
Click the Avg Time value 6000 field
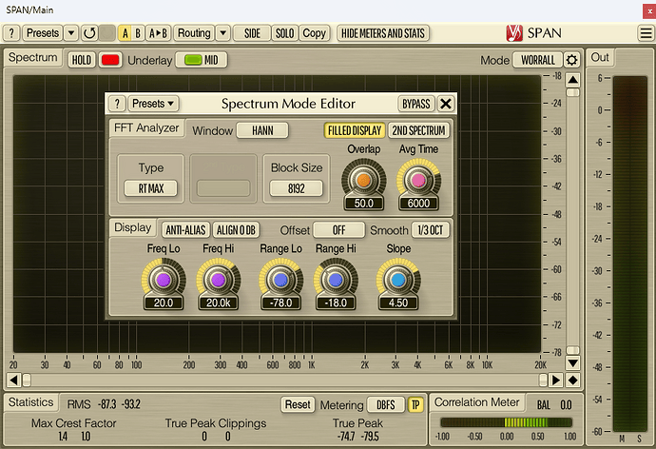(418, 204)
